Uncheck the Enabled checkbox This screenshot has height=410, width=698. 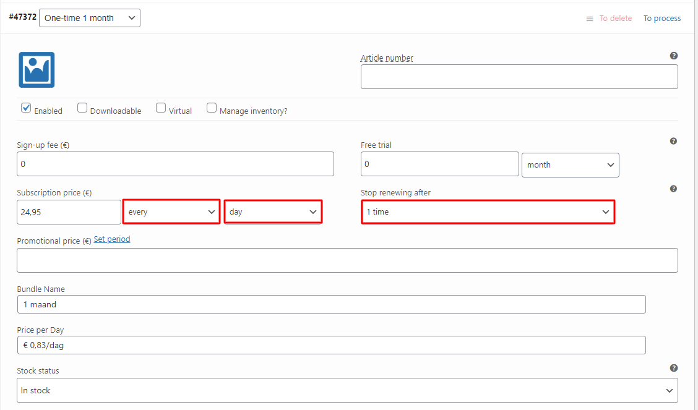[x=26, y=108]
